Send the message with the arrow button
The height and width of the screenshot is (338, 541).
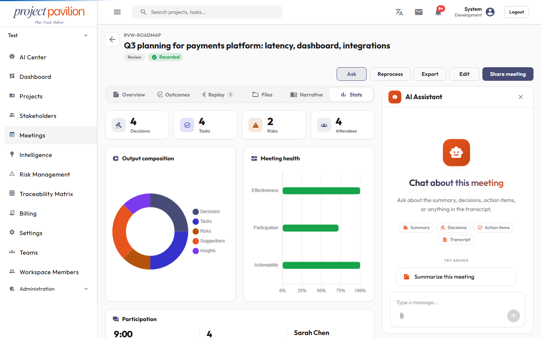(514, 316)
